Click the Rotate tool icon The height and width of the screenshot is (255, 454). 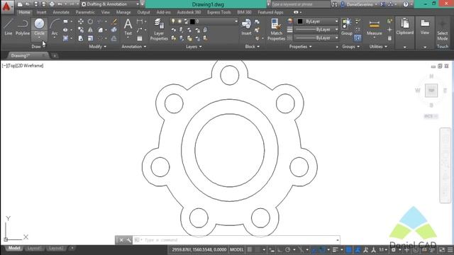click(x=90, y=21)
